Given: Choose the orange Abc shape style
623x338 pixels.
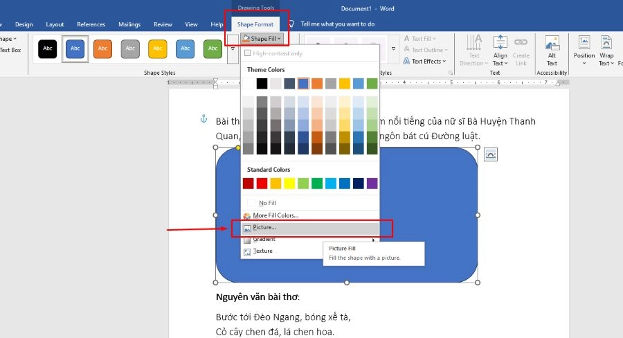Looking at the screenshot, I should pos(102,48).
